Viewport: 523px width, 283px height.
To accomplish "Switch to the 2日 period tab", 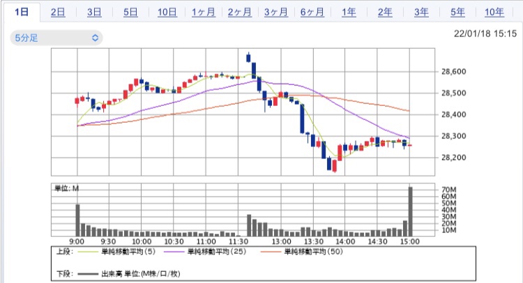I will tap(58, 13).
